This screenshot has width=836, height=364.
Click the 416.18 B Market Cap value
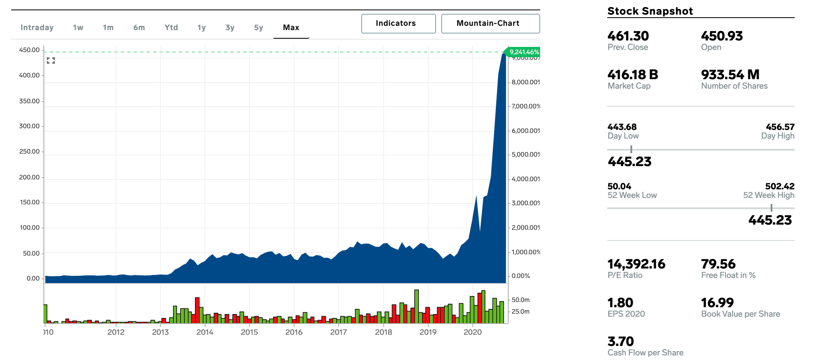point(633,75)
